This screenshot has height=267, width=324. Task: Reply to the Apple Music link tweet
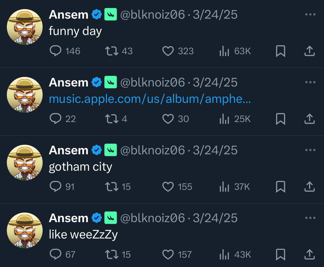click(x=56, y=119)
